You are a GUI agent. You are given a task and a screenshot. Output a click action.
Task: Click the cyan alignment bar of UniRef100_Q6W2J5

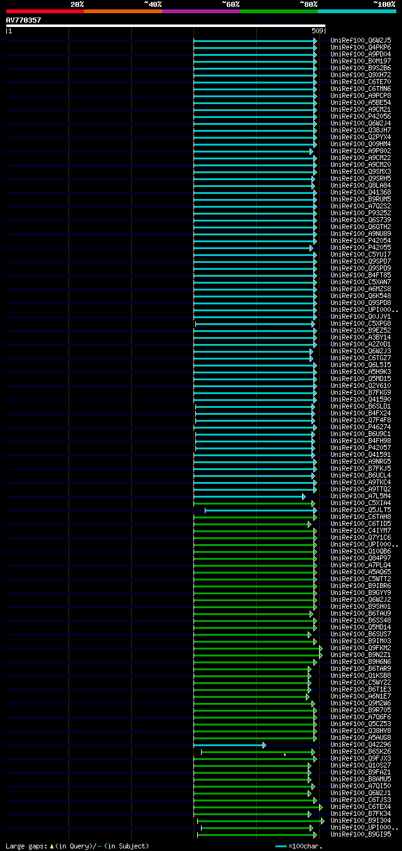pyautogui.click(x=255, y=41)
